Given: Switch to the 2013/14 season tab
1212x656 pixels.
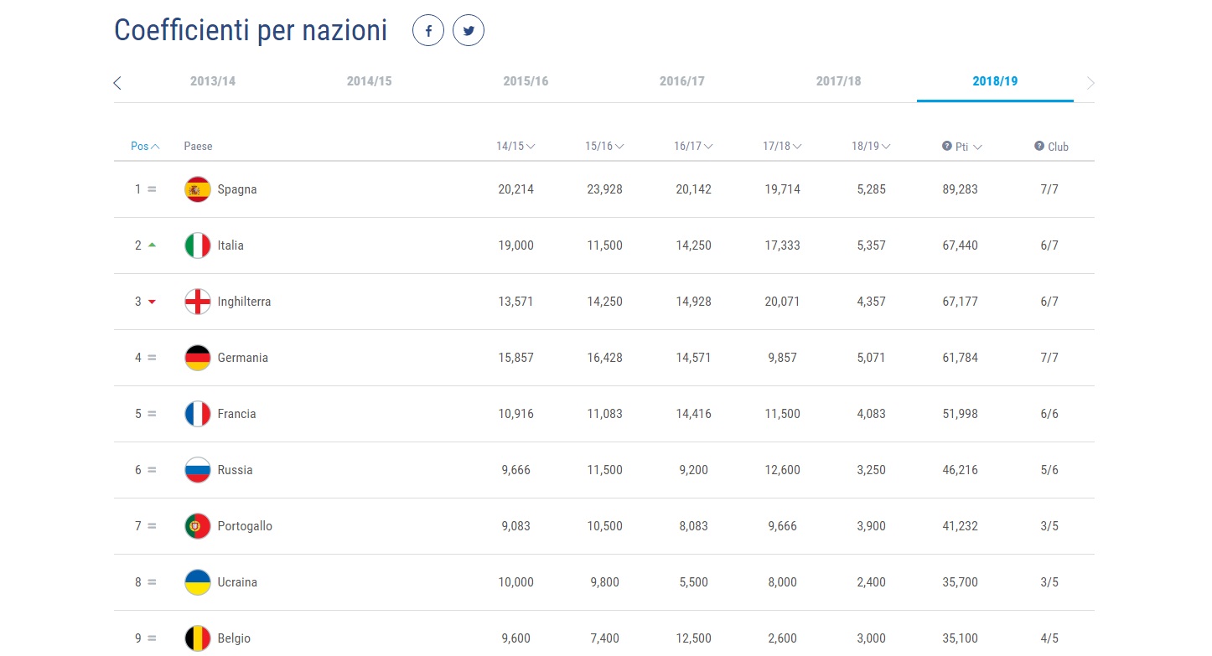Looking at the screenshot, I should click(x=213, y=81).
